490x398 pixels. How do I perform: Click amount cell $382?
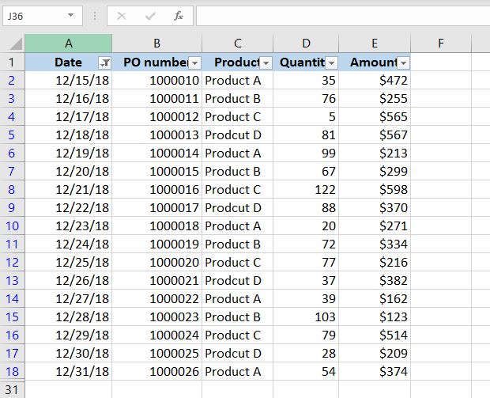click(x=375, y=280)
